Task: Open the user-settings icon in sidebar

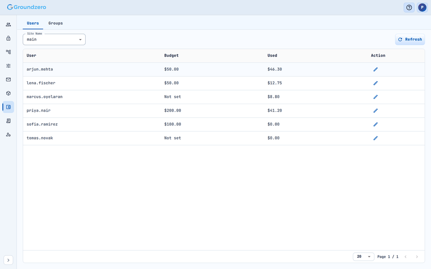Action: coord(8,134)
